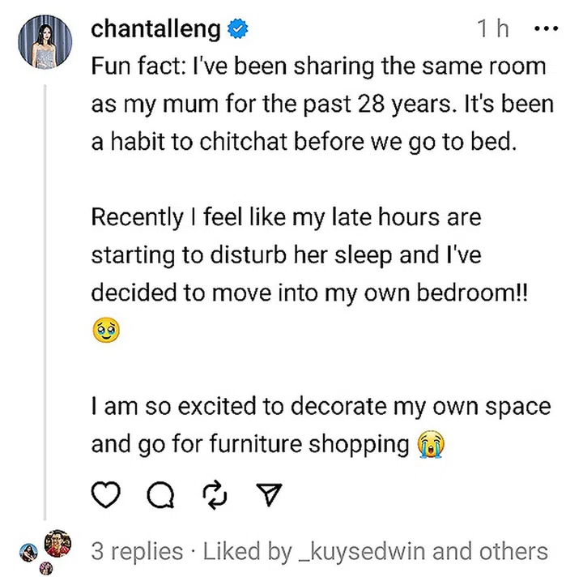The image size is (583, 577).
Task: Click the paragraph starting 'Recently I feel'
Action: pos(309,254)
